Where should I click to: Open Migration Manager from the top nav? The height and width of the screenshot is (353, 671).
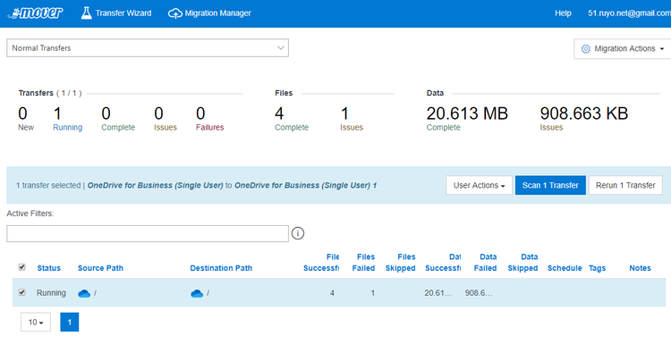click(x=209, y=13)
